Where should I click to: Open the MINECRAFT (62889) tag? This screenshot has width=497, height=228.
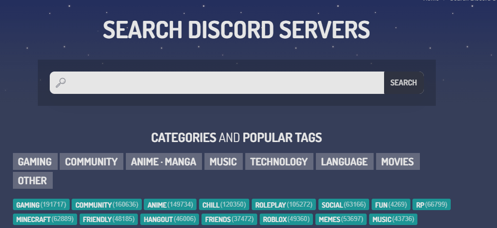point(45,219)
